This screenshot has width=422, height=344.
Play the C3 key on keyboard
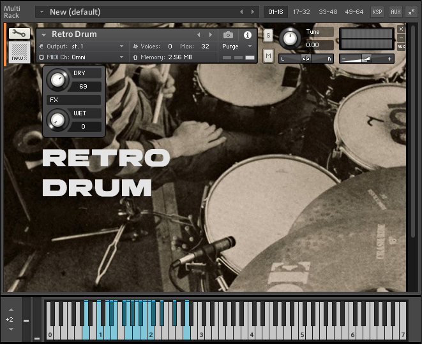(x=201, y=333)
